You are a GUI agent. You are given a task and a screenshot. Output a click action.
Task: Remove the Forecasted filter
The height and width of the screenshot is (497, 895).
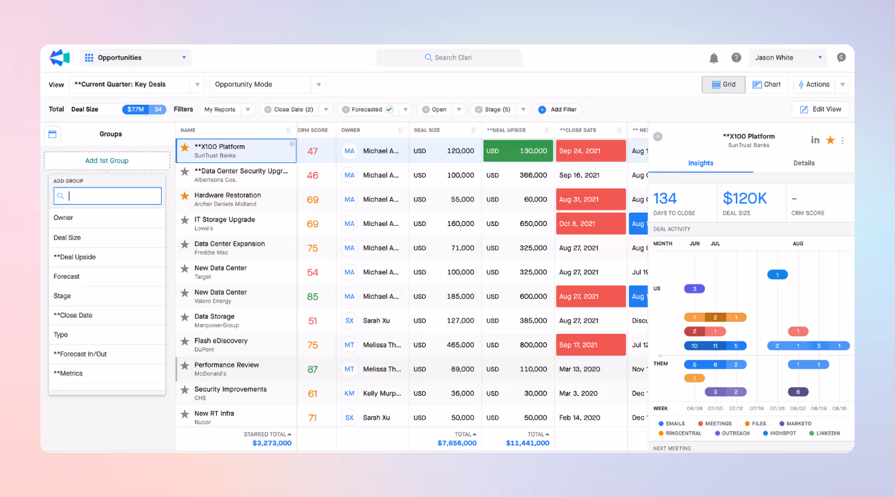(x=345, y=109)
